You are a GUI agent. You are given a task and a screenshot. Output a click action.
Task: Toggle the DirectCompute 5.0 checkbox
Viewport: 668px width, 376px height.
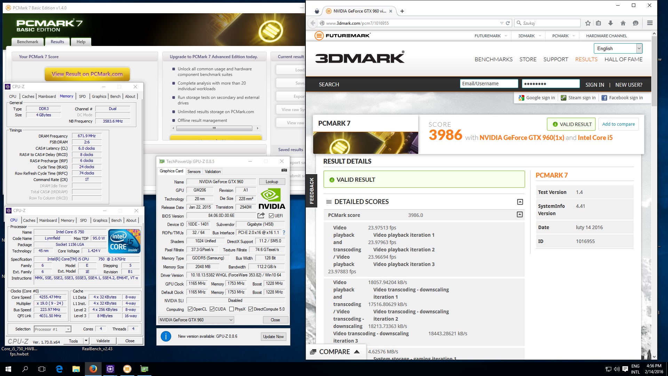click(x=250, y=309)
